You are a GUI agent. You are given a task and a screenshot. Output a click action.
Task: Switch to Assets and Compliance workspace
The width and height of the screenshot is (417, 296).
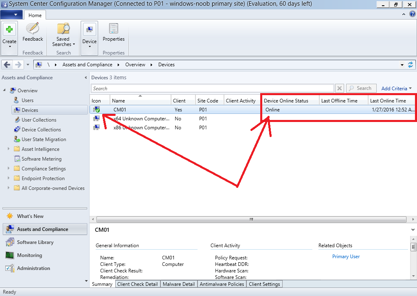point(45,229)
